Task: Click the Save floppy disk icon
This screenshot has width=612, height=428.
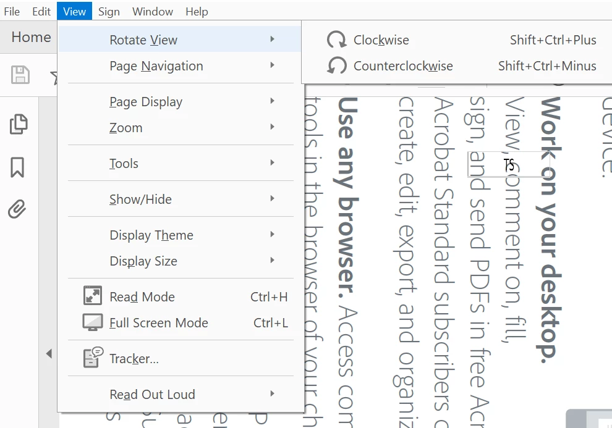Action: coord(20,75)
